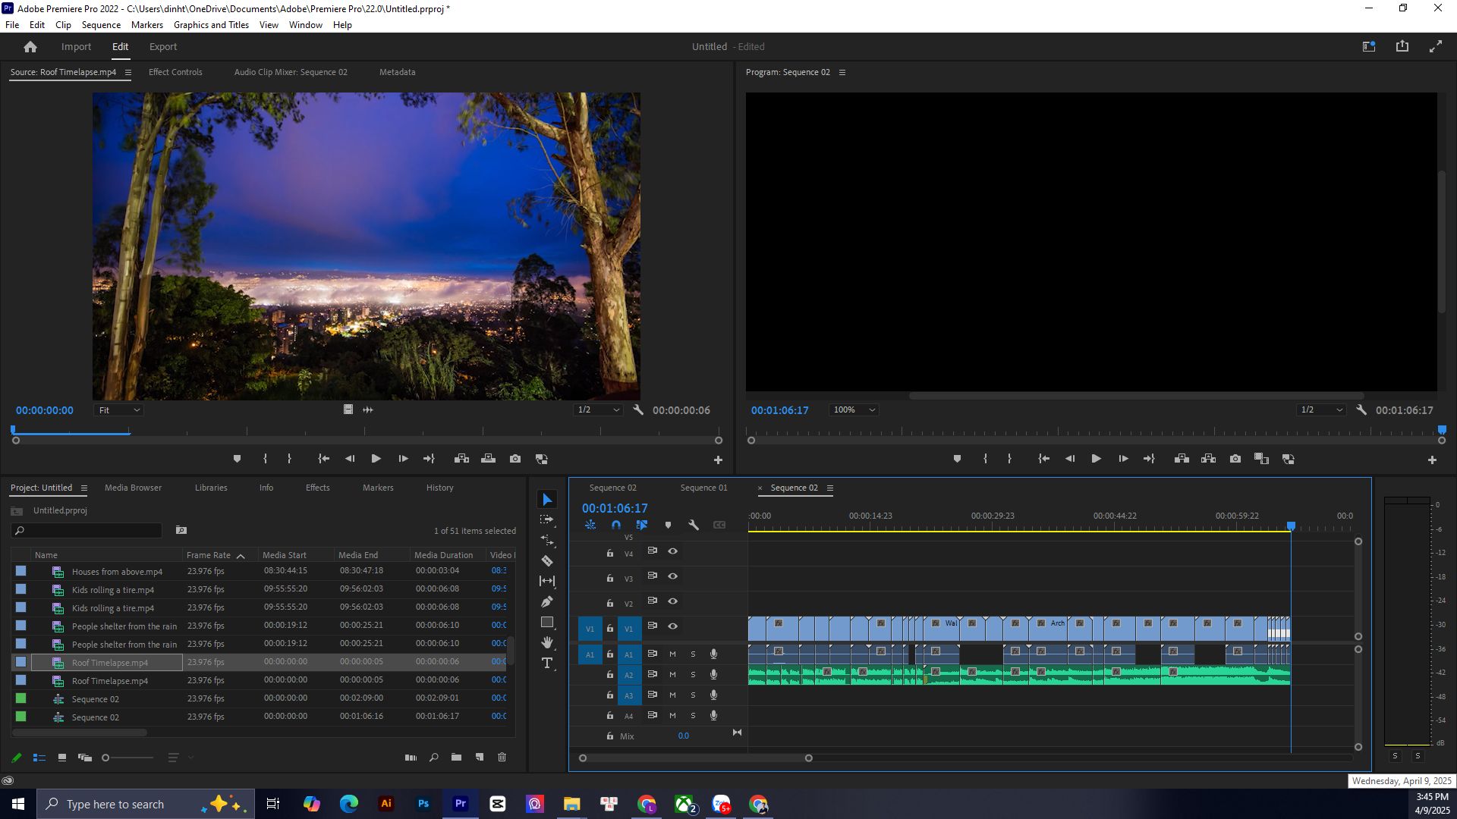Hide track V1 output with eye icon
This screenshot has height=819, width=1457.
pyautogui.click(x=672, y=626)
